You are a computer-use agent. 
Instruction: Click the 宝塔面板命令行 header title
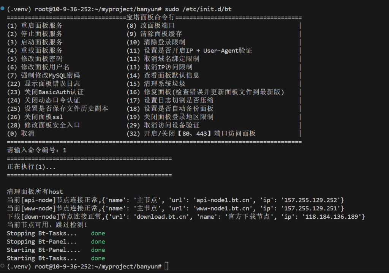pos(150,17)
